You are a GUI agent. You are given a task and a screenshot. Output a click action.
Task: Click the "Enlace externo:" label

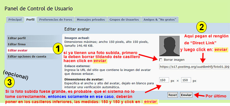coord(77,66)
